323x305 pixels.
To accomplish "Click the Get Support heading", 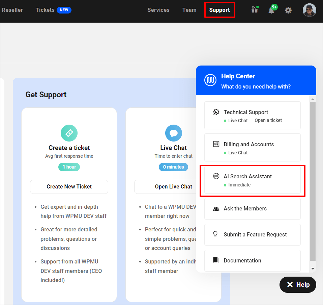I will pos(46,95).
